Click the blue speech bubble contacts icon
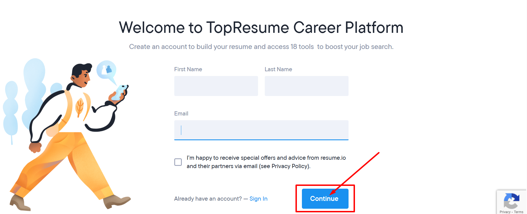Image resolution: width=527 pixels, height=214 pixels. pyautogui.click(x=106, y=70)
